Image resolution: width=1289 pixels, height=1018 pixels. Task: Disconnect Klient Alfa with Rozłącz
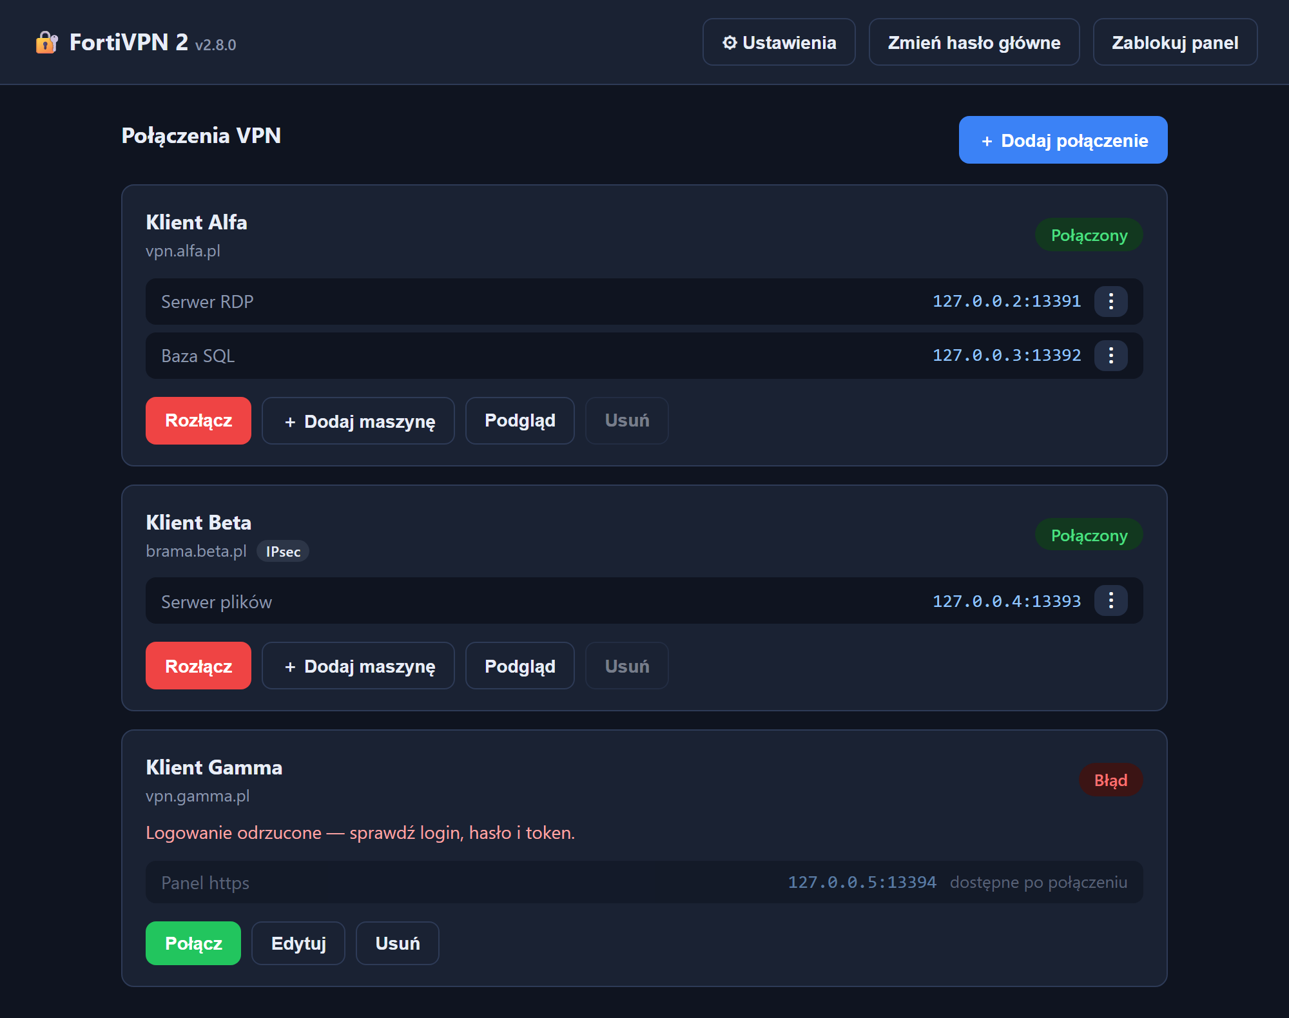tap(199, 421)
